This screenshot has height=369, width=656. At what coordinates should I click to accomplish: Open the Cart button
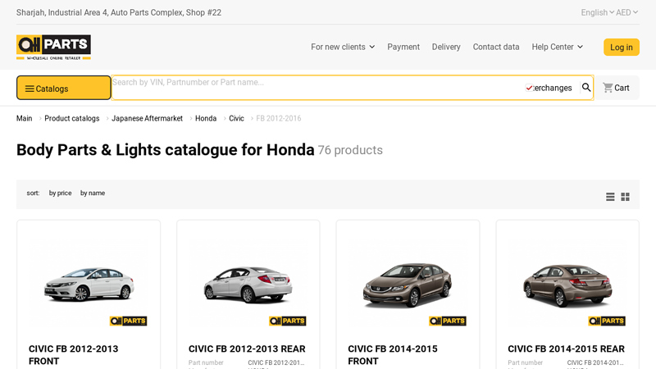tap(617, 88)
